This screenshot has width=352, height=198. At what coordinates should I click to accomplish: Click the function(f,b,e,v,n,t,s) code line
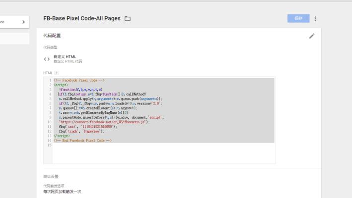(x=81, y=90)
